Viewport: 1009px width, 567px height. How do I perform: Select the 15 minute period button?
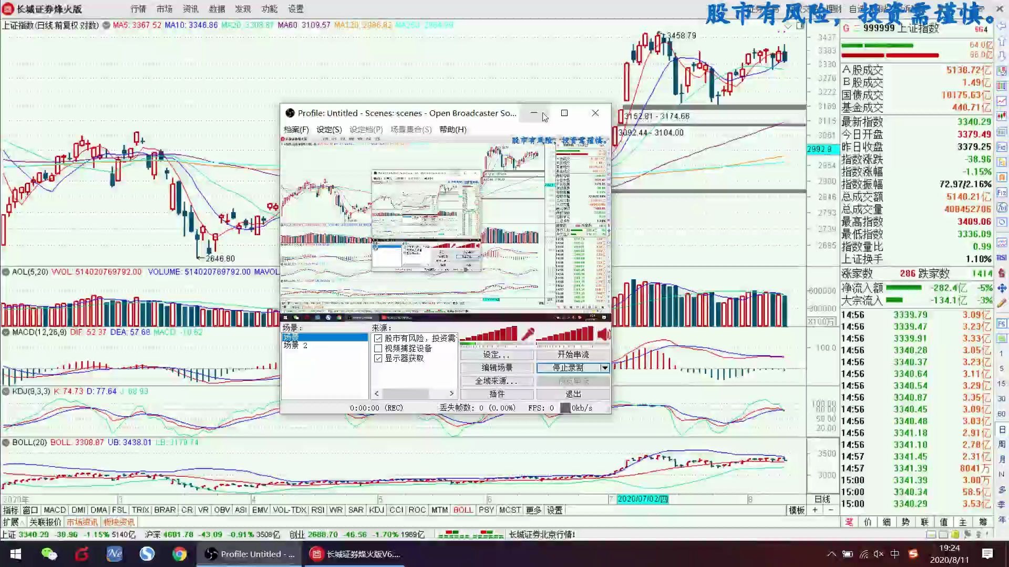tap(1002, 384)
